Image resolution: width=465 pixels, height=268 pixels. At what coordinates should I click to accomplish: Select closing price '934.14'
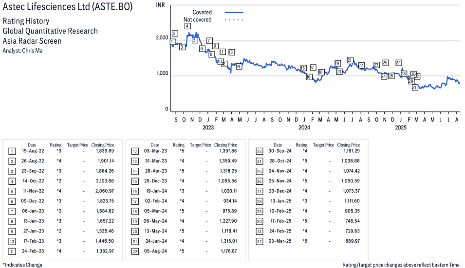point(230,201)
